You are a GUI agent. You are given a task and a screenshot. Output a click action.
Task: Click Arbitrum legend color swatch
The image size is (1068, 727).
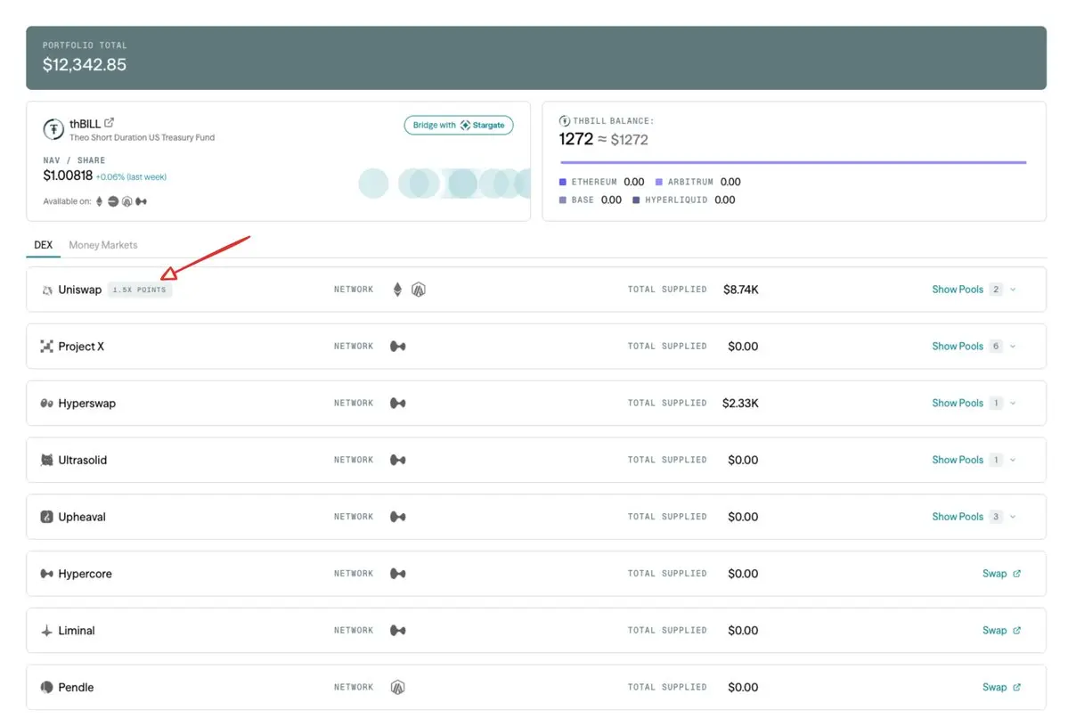click(x=658, y=182)
